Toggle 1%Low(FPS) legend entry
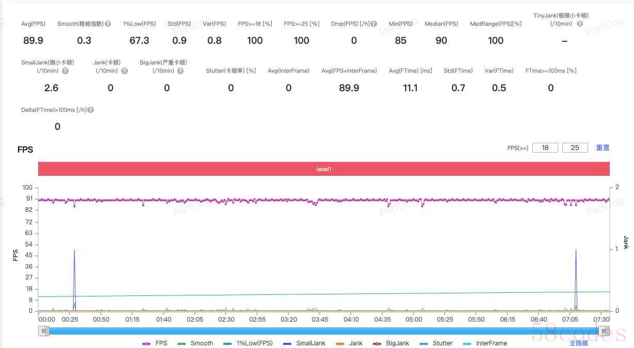Image resolution: width=634 pixels, height=348 pixels. click(248, 343)
